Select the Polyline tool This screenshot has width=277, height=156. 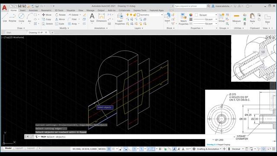point(13,17)
